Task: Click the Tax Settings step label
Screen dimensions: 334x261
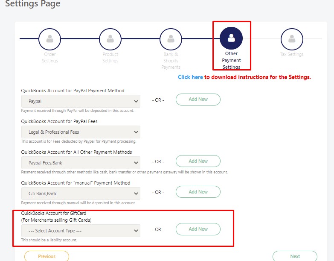Action: [292, 54]
